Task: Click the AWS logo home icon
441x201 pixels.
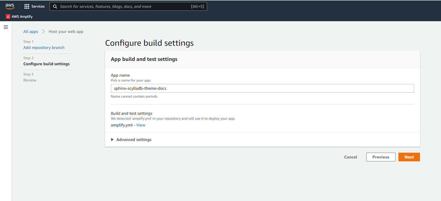Action: (x=10, y=6)
